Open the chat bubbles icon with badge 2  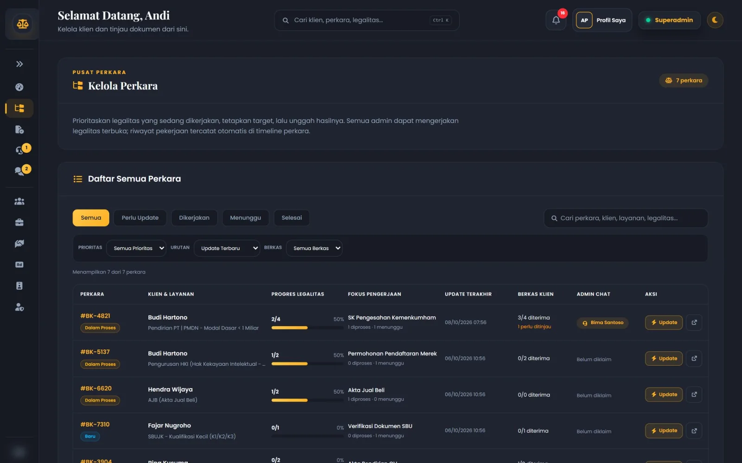click(x=19, y=171)
